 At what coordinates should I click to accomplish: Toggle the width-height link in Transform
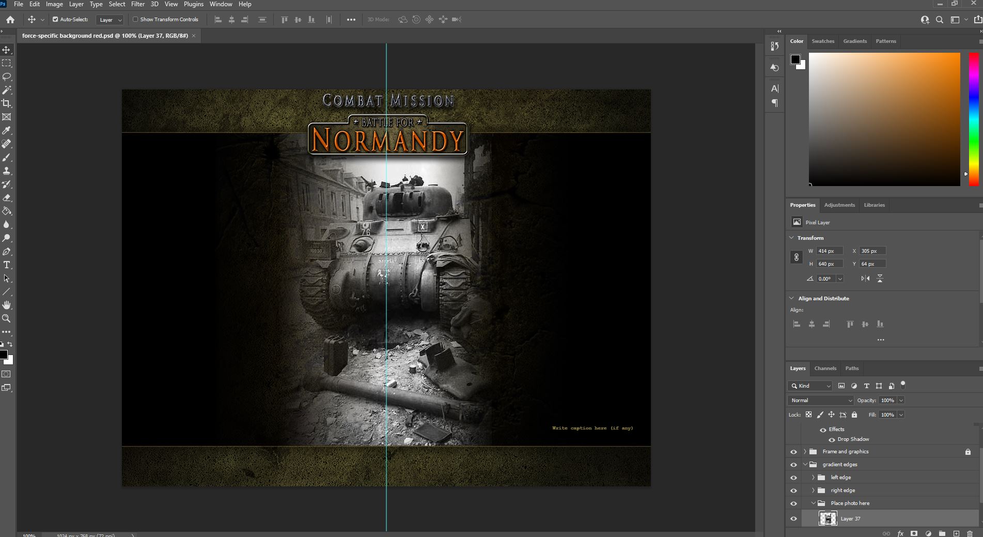coord(796,257)
